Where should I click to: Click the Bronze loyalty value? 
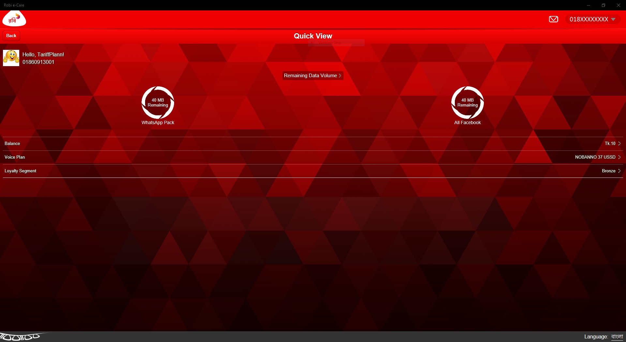[x=609, y=171]
